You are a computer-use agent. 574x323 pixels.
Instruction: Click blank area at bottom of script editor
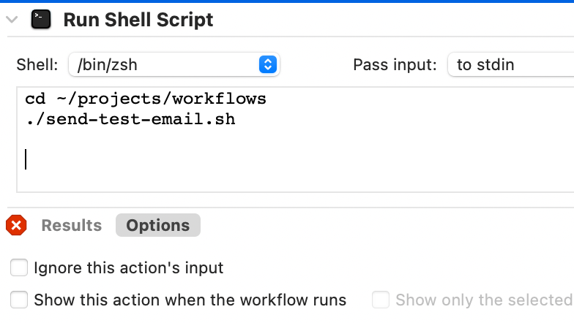293,181
